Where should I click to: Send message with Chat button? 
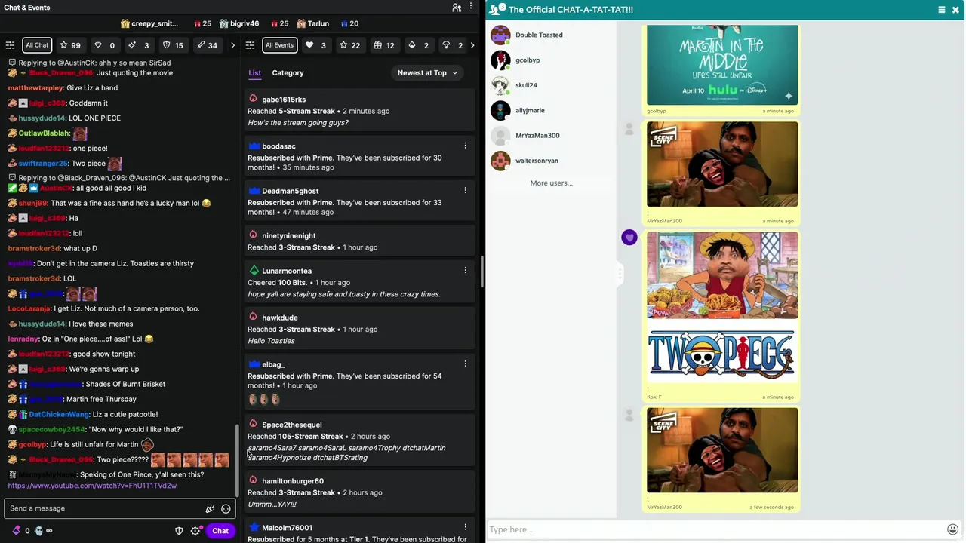(220, 531)
